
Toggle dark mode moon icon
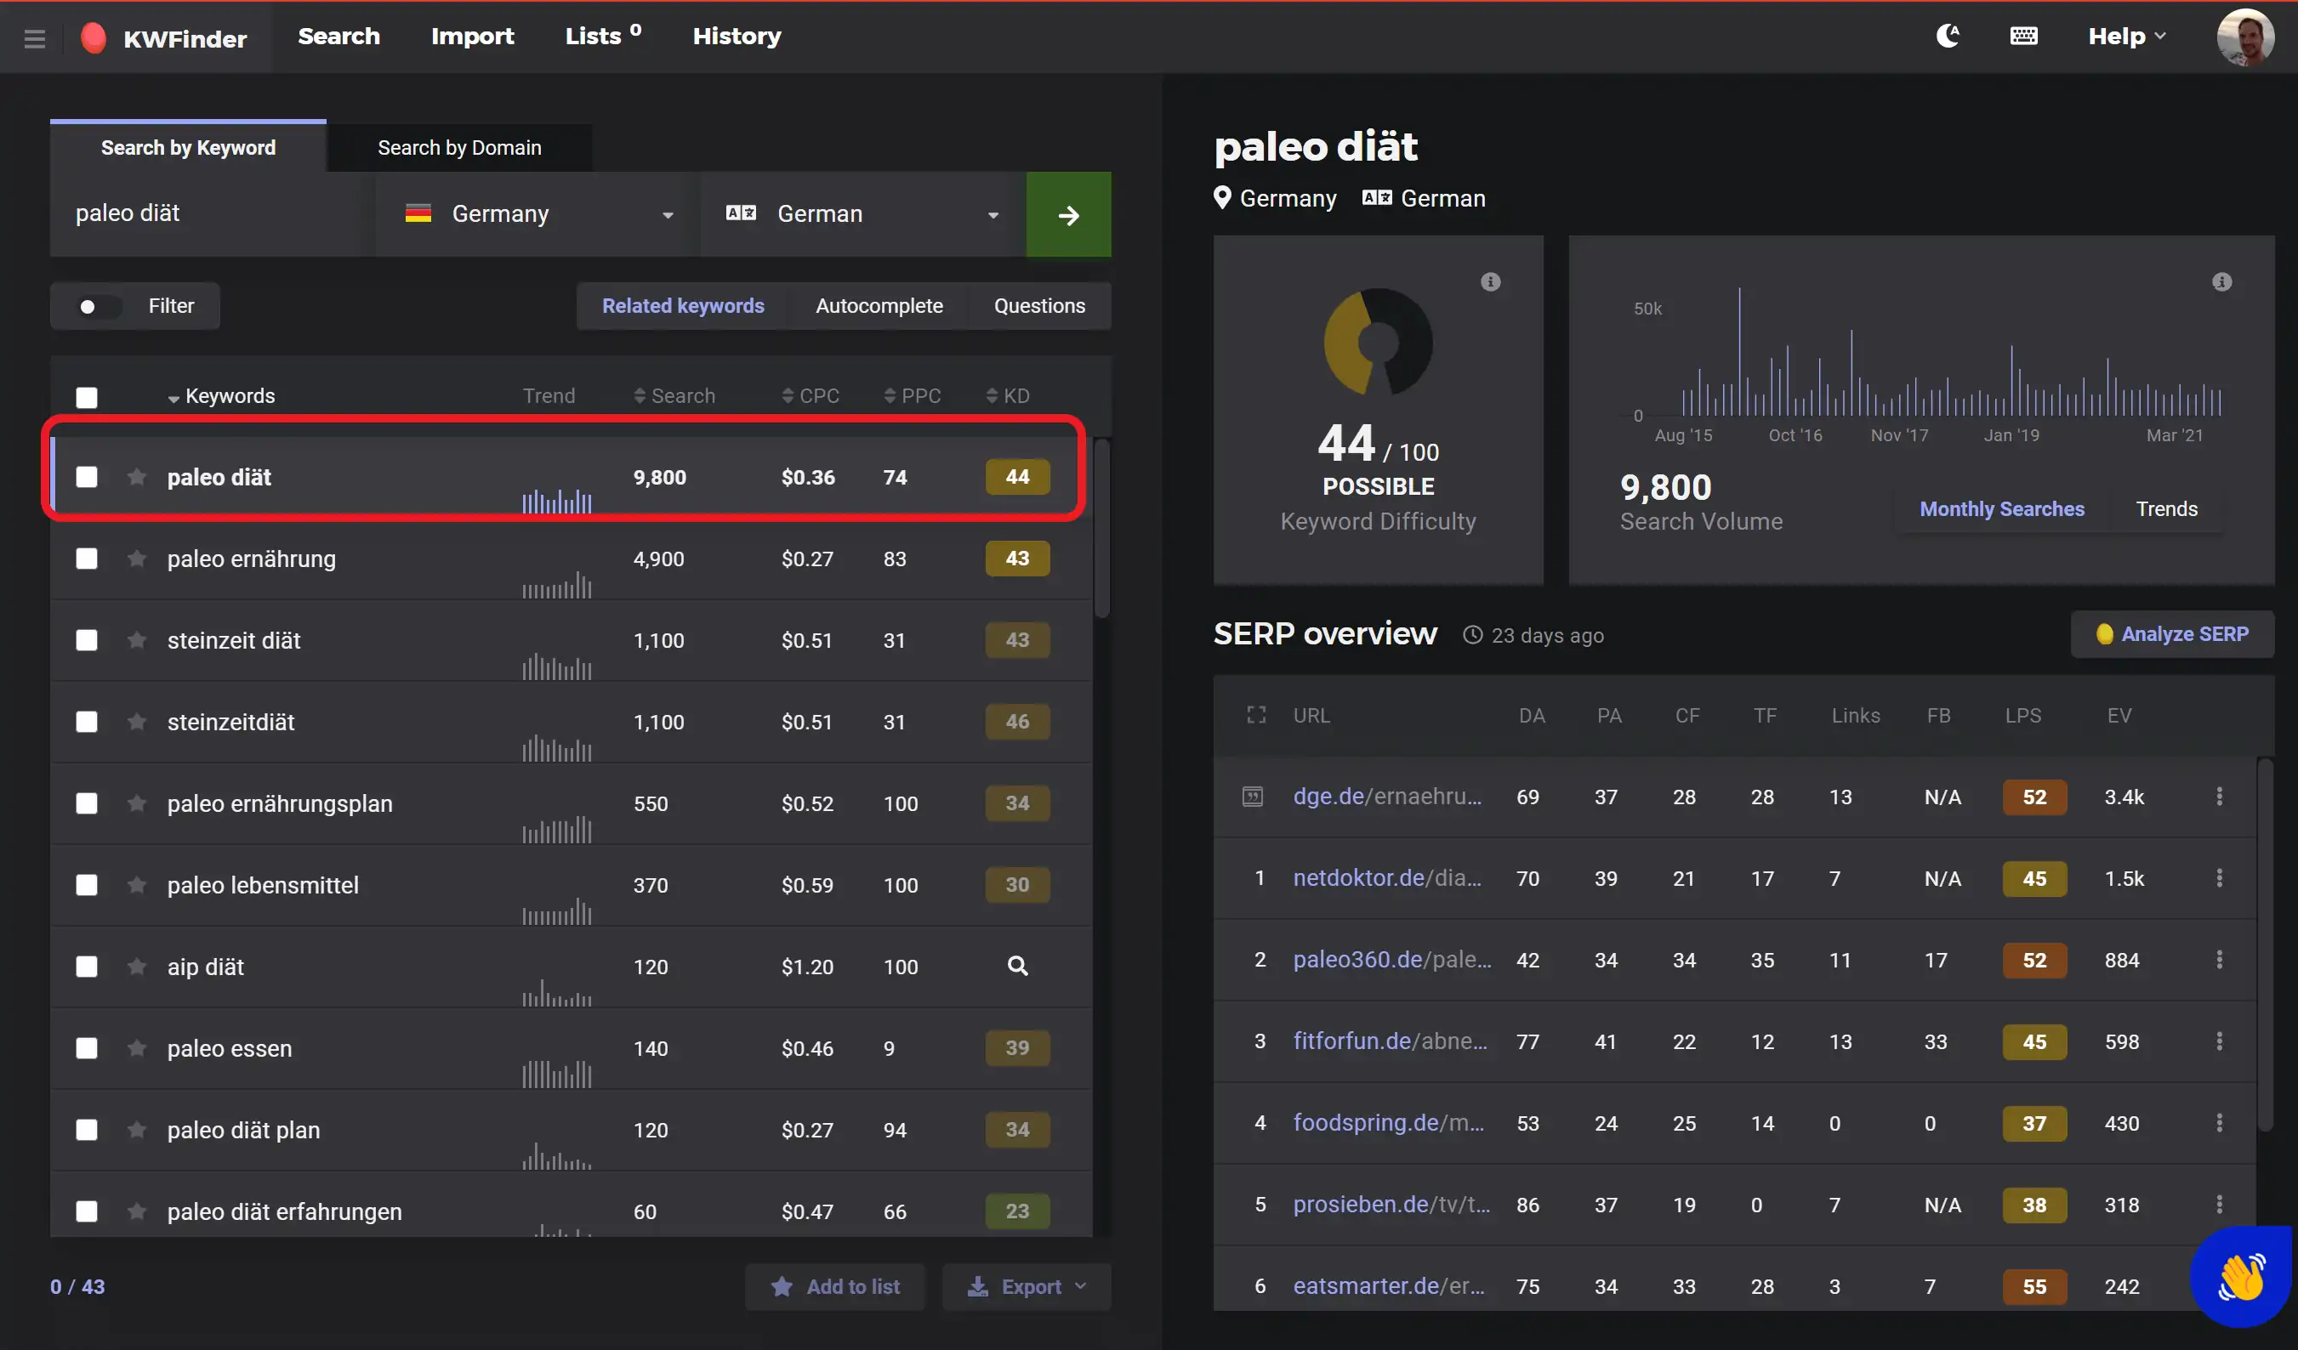1947,37
